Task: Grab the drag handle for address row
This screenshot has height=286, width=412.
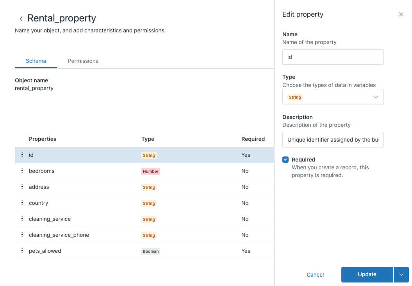Action: pyautogui.click(x=22, y=187)
